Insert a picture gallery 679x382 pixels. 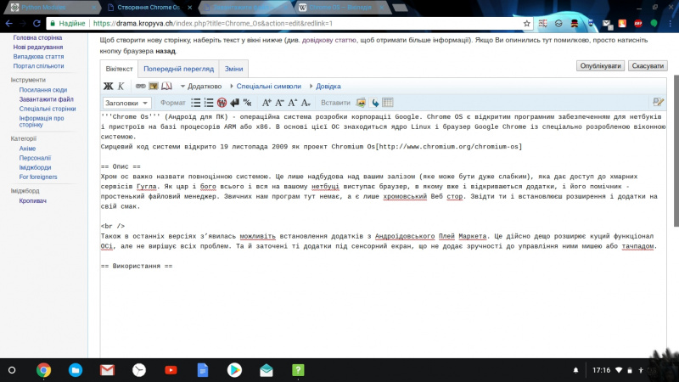(x=361, y=103)
